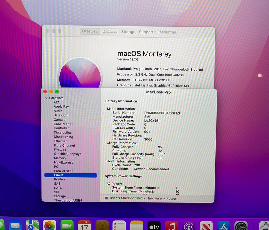Switch to the Displays tab
Viewport: 269px width, 230px height.
point(110,31)
